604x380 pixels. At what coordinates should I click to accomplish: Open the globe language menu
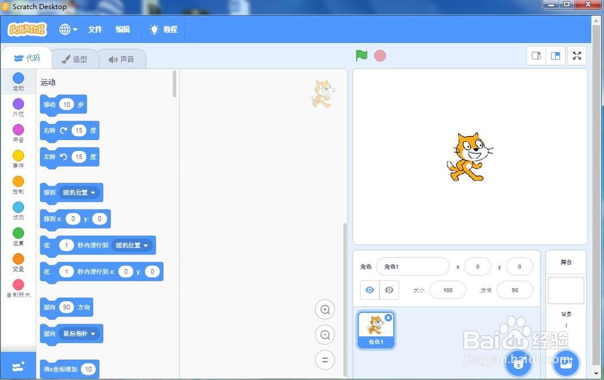[68, 29]
